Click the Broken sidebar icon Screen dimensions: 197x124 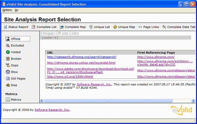click(x=8, y=59)
